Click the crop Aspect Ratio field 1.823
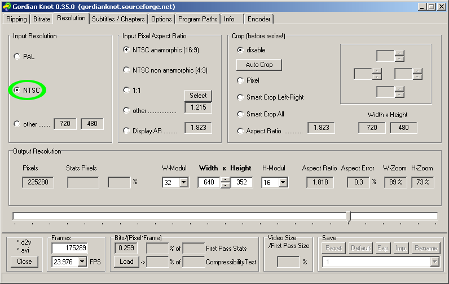Image resolution: width=449 pixels, height=284 pixels. pos(321,128)
